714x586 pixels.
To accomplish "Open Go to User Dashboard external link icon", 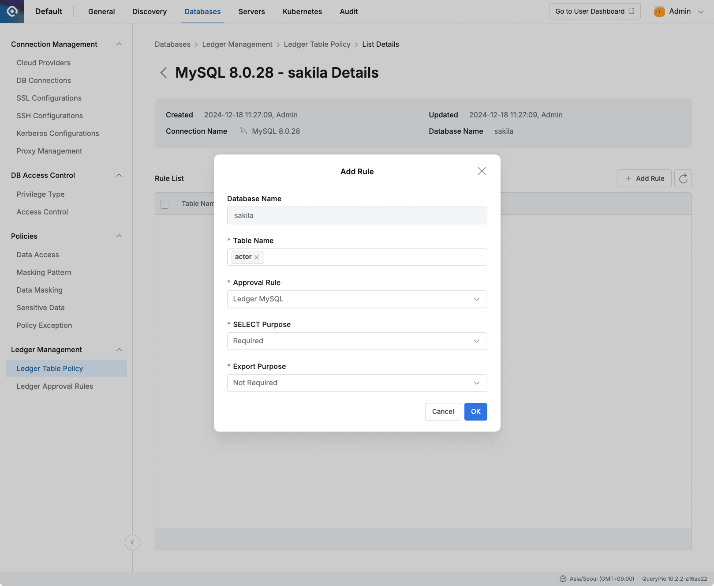I will 632,11.
